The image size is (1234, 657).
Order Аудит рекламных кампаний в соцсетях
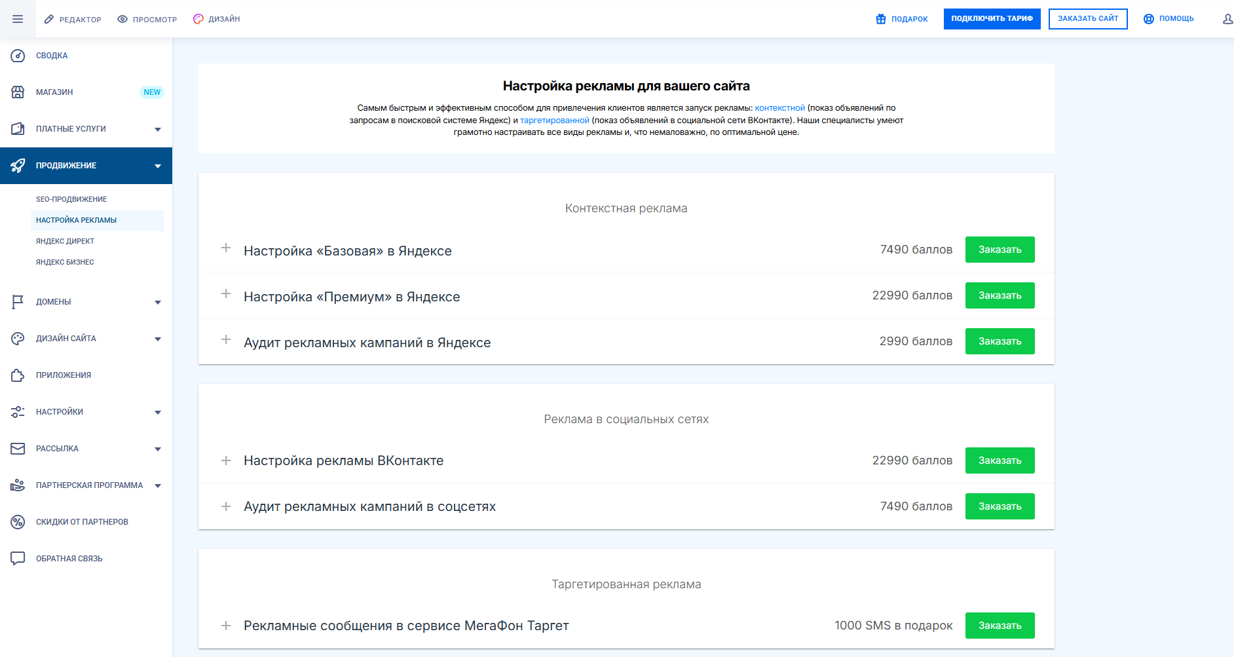click(1000, 506)
